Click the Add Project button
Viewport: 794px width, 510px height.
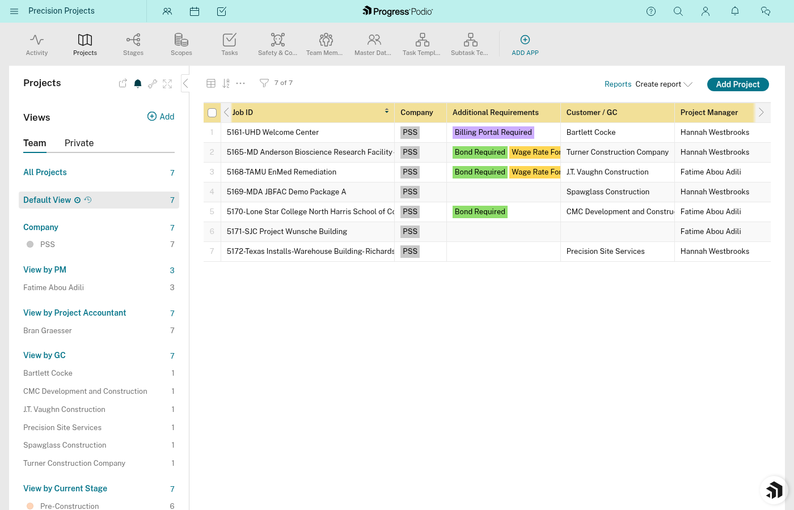(738, 84)
